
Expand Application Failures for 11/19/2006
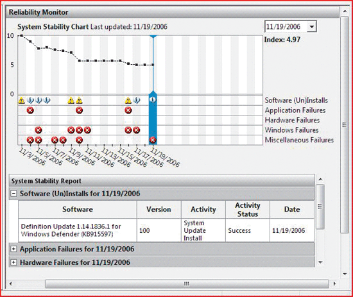(13, 249)
